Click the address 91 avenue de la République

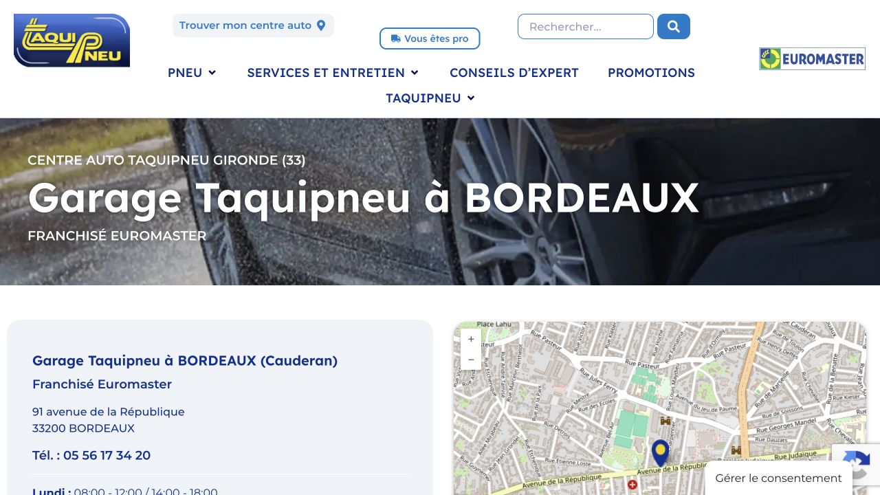pyautogui.click(x=109, y=412)
